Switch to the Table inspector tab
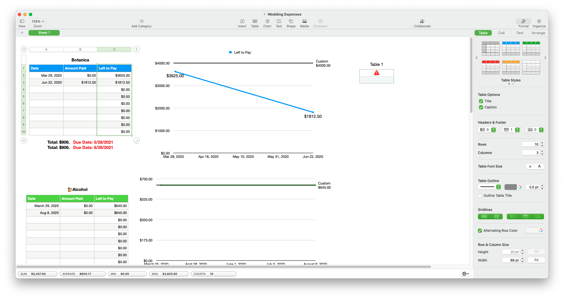Screen dimensions: 564x299 [483, 33]
